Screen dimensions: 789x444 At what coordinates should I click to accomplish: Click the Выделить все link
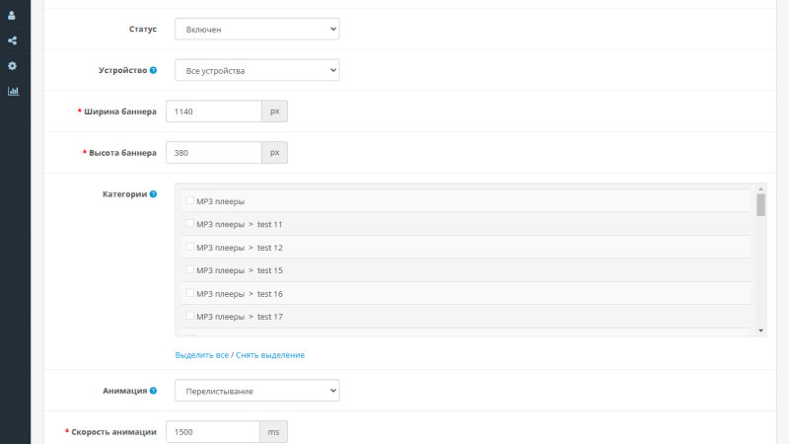coord(202,355)
